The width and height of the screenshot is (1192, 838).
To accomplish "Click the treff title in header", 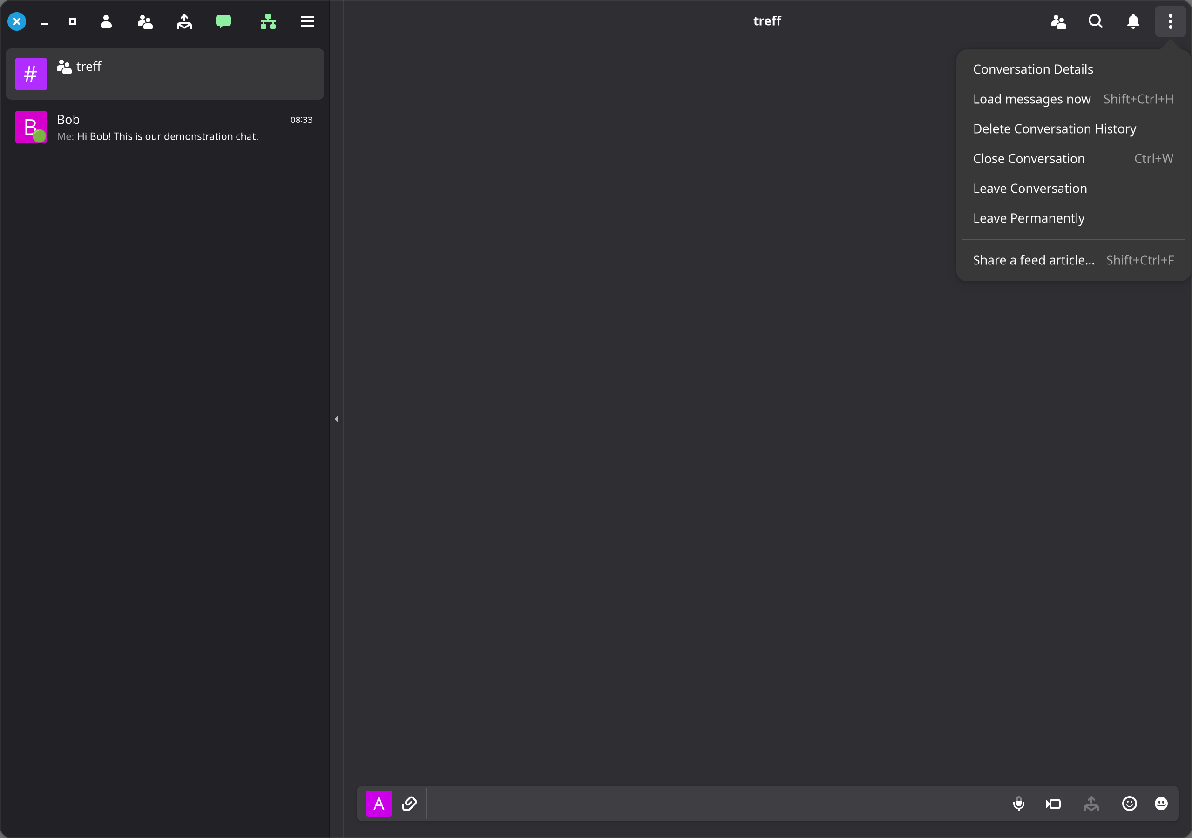I will (767, 21).
